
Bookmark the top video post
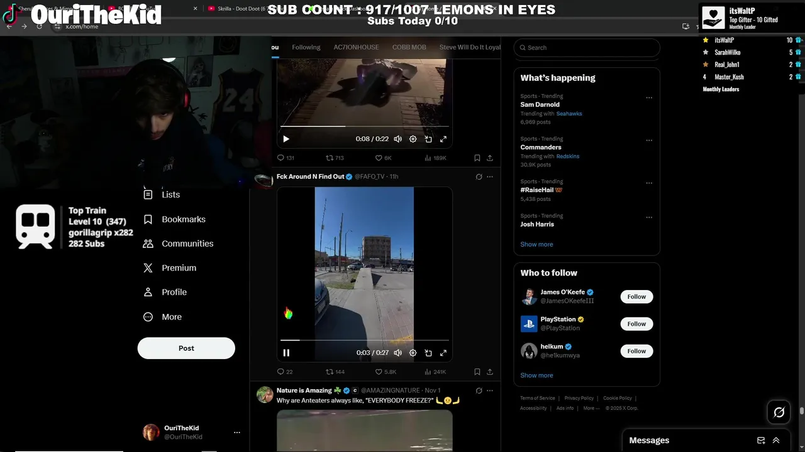(477, 158)
